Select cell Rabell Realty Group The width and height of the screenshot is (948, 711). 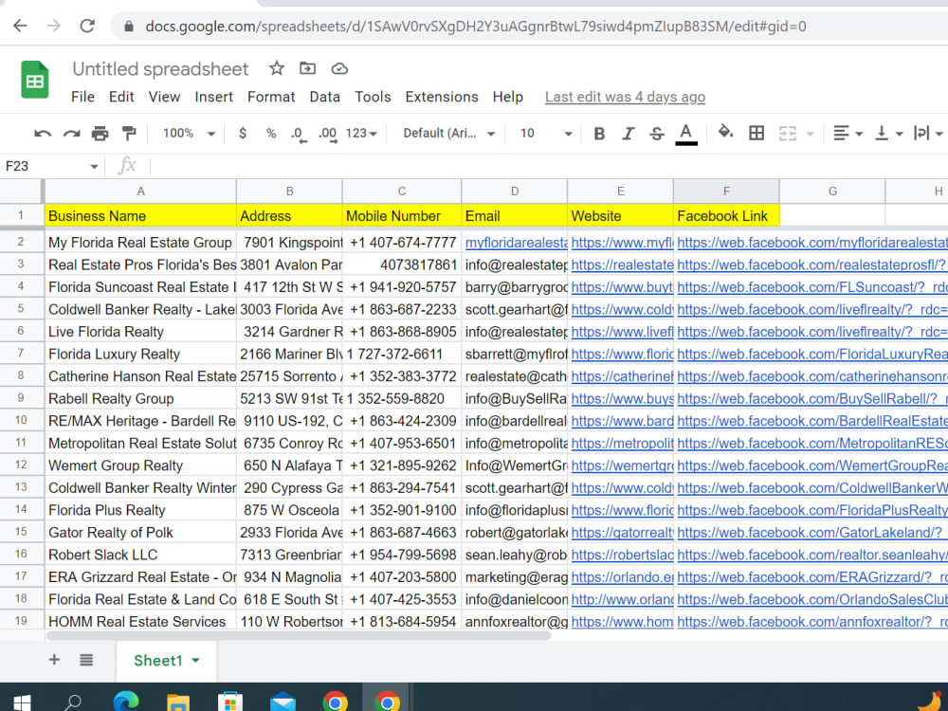pyautogui.click(x=140, y=399)
